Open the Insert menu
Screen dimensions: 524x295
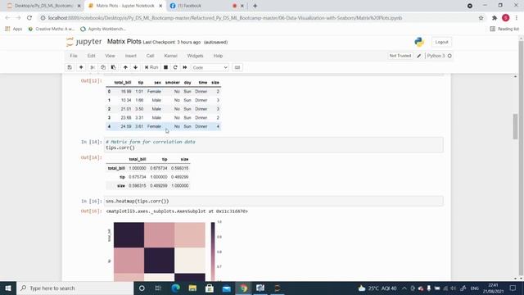coord(131,56)
